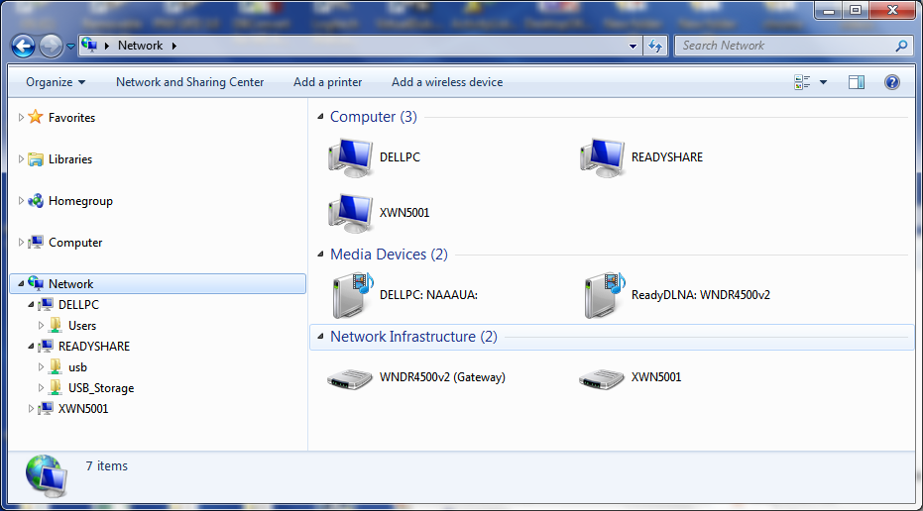Collapse READYSHARE in the tree
This screenshot has height=511, width=923.
click(x=31, y=347)
